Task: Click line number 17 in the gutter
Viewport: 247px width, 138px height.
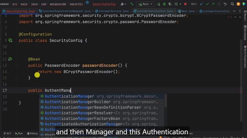Action: [x=5, y=90]
